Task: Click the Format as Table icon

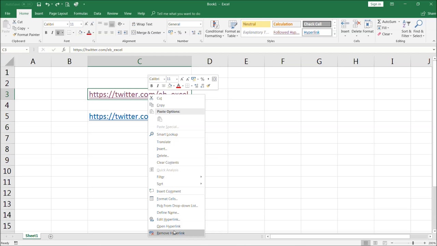Action: pos(232,24)
